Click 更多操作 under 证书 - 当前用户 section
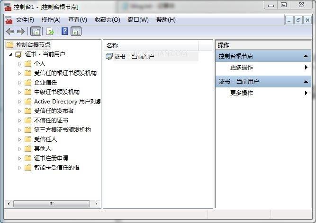This screenshot has height=223, width=316. (x=242, y=93)
